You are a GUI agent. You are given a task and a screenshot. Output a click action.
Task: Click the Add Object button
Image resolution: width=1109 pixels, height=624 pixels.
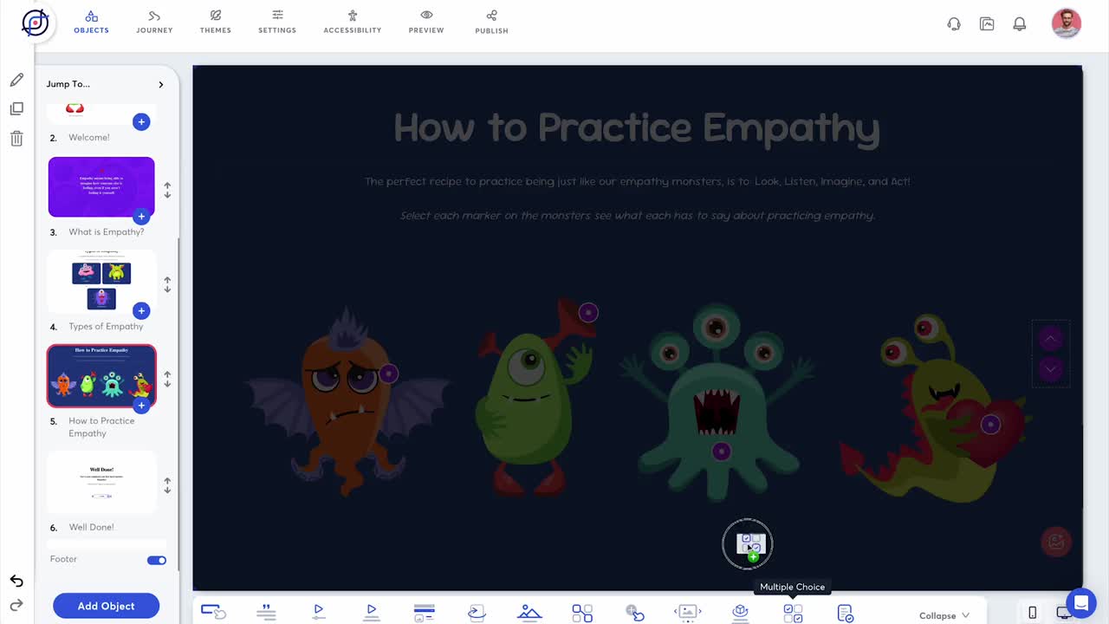click(106, 606)
